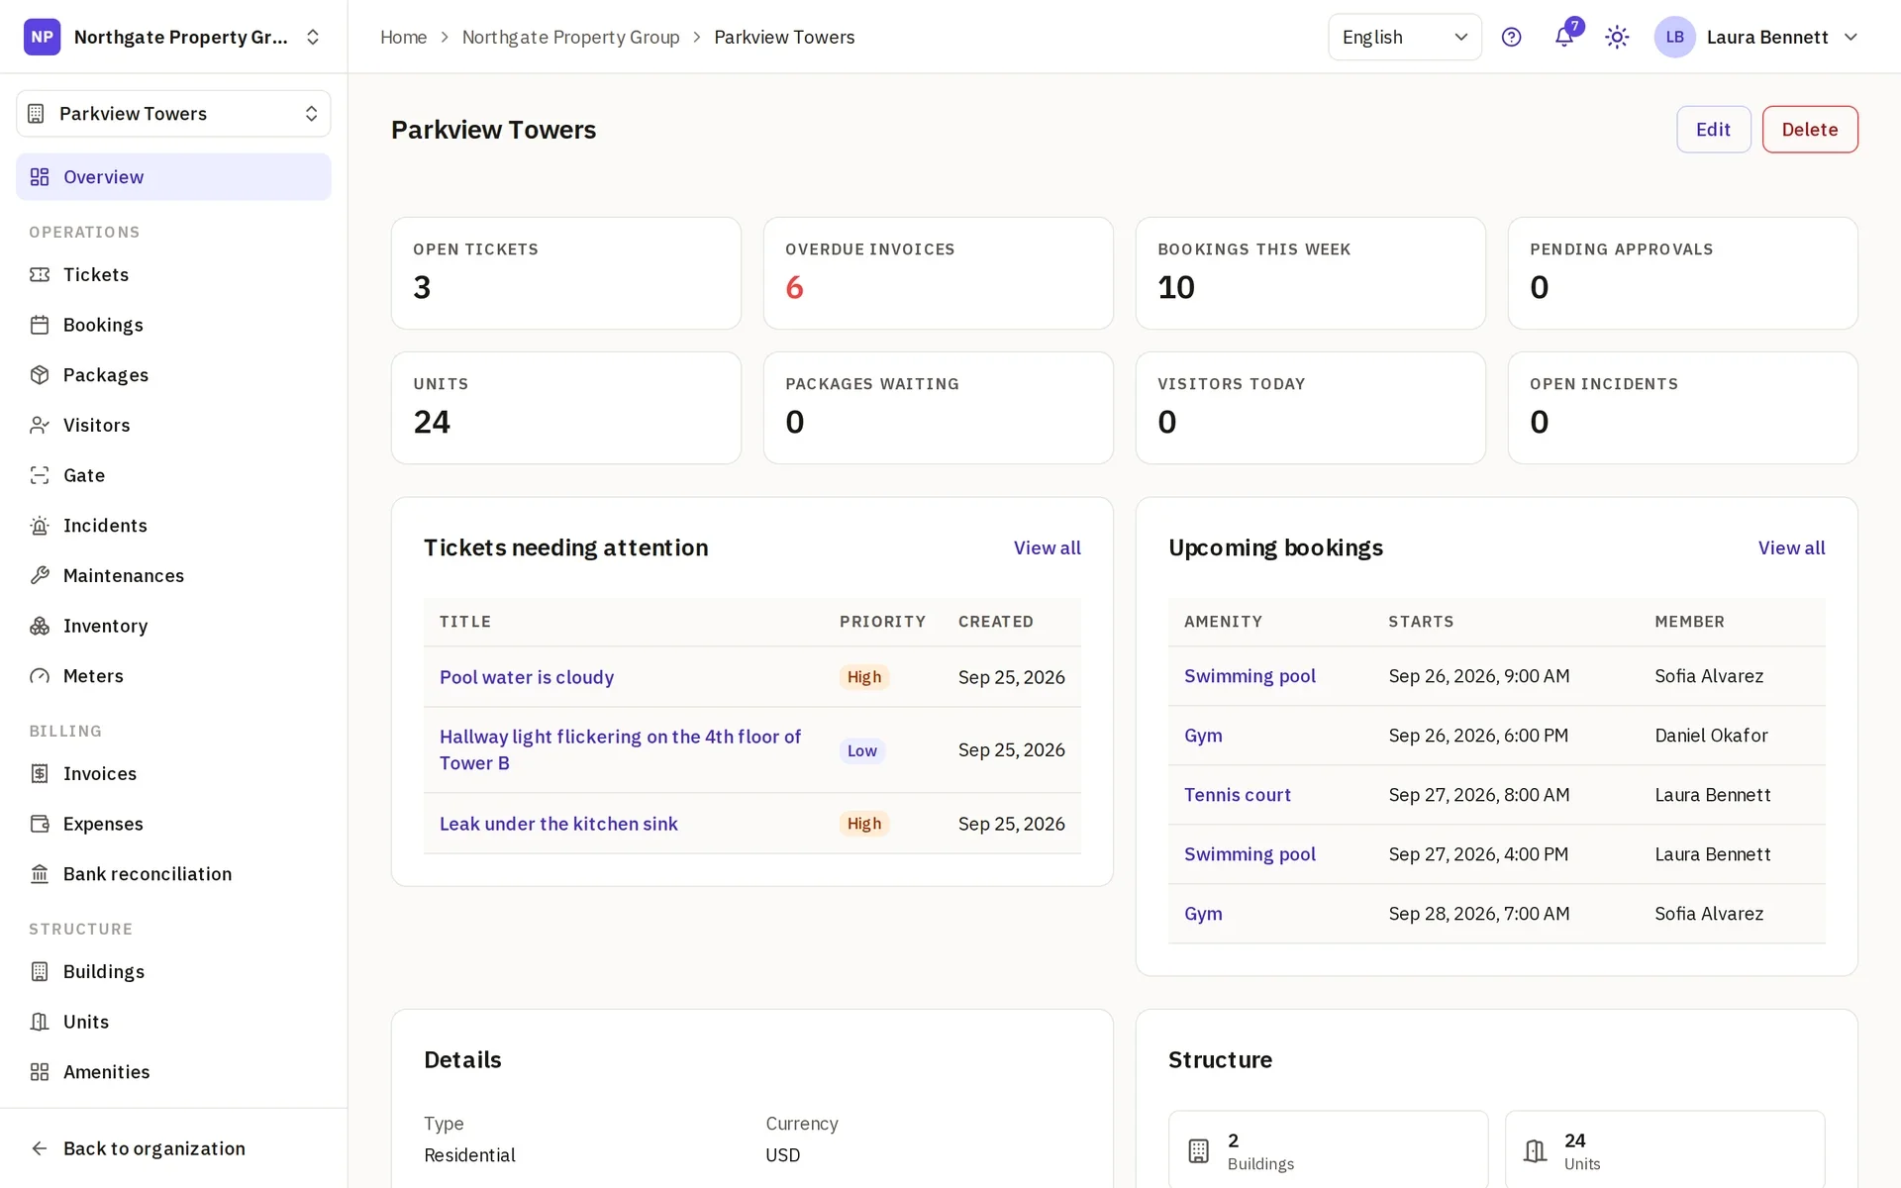
Task: Click the sidebar Units door icon
Action: [x=40, y=1022]
